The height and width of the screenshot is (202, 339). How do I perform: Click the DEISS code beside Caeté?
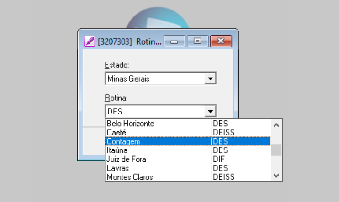click(x=224, y=132)
